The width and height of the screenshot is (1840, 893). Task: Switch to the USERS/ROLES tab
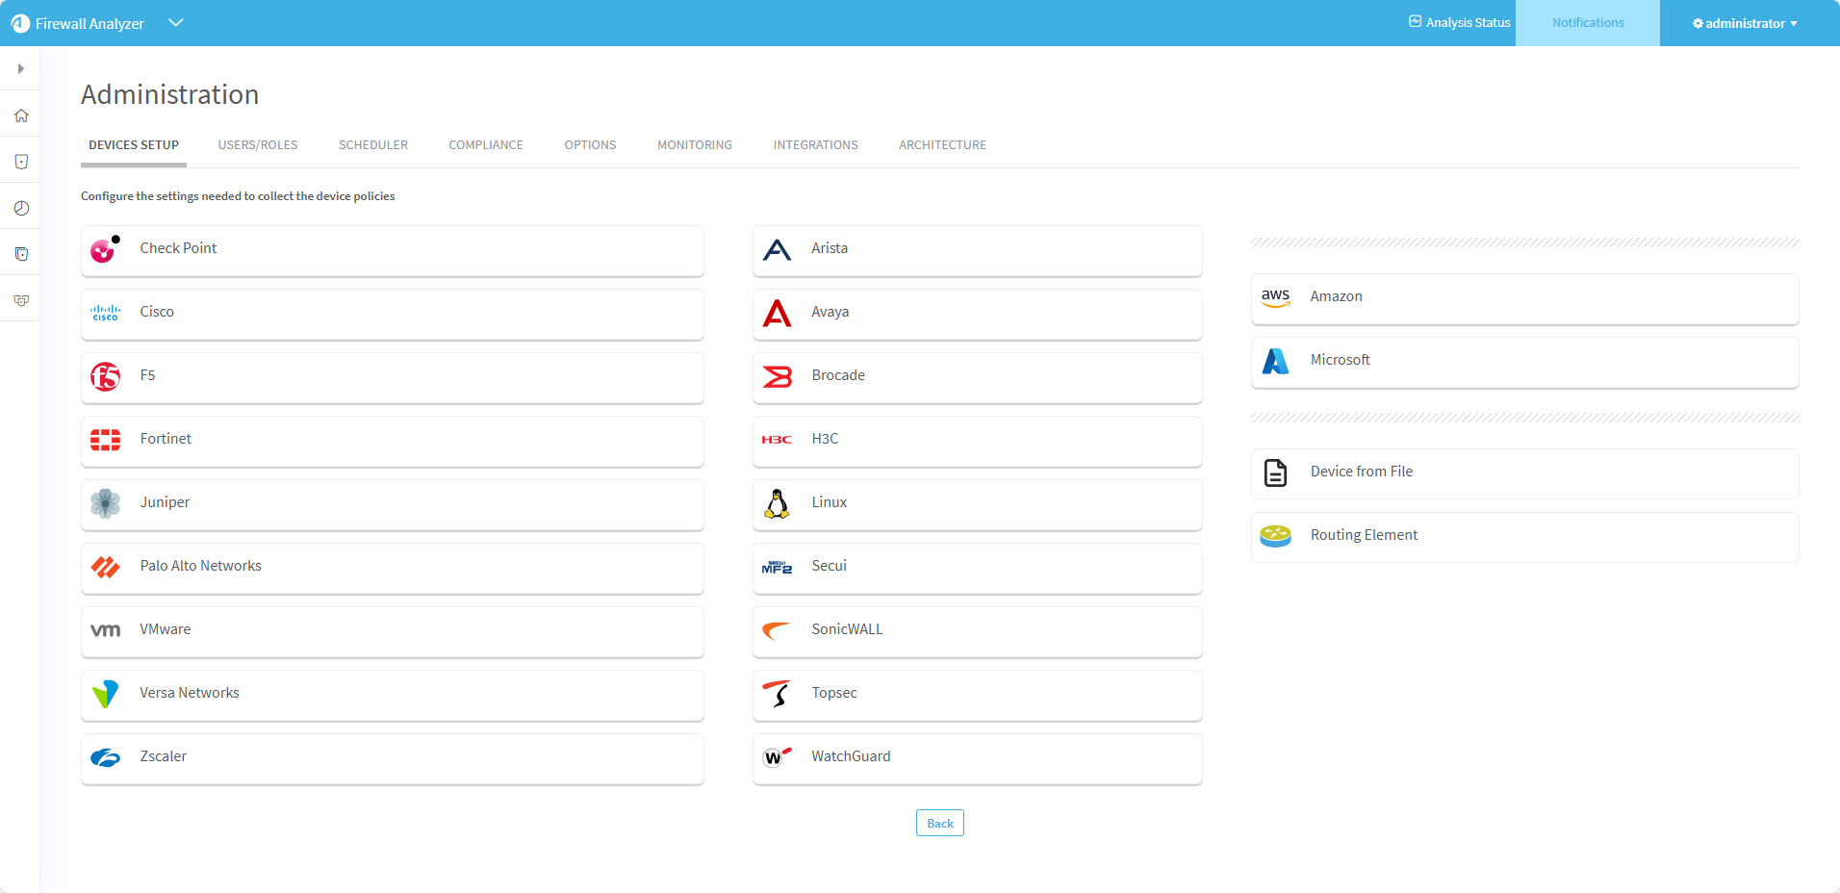click(258, 145)
